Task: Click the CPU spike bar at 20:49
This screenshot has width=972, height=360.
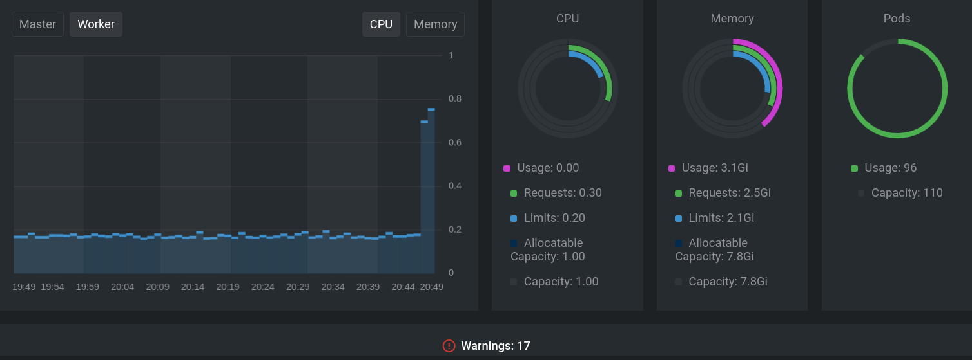Action: [x=431, y=193]
